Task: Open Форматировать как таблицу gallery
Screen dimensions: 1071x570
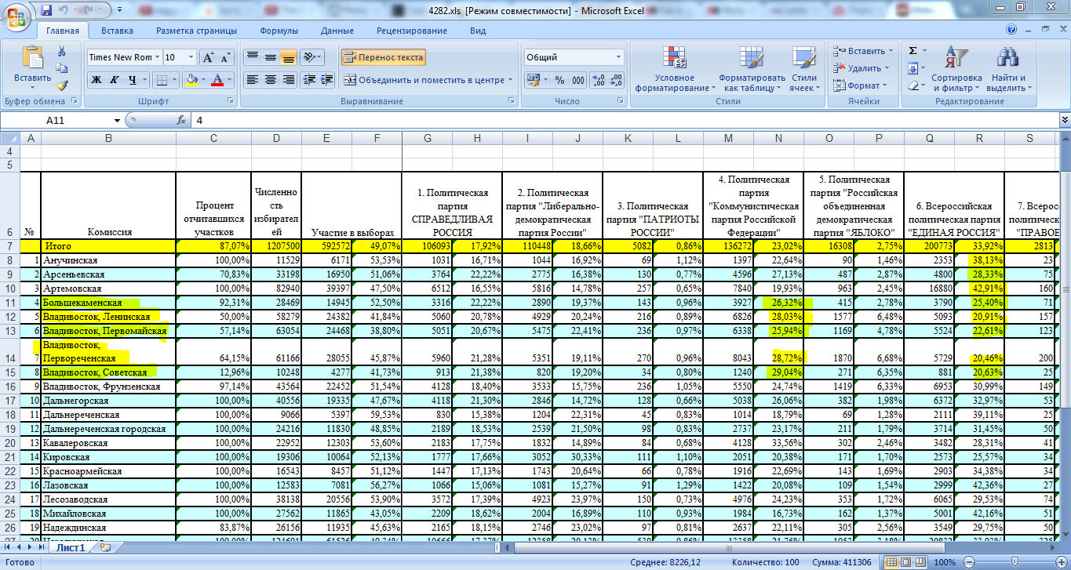Action: pos(752,70)
